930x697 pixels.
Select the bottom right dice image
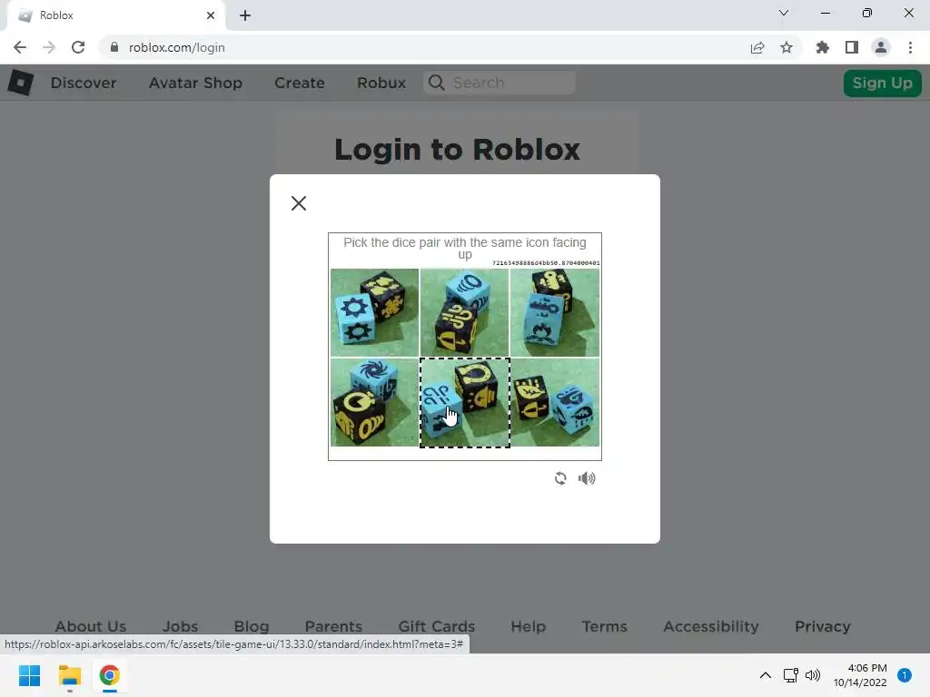tap(555, 402)
